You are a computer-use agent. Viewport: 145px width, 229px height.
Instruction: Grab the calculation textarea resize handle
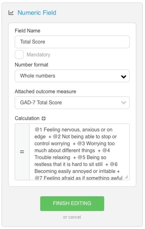[x=127, y=177]
